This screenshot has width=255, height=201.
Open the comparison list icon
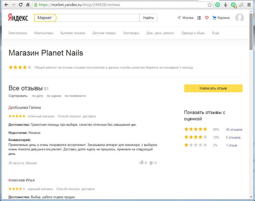[x=199, y=18]
